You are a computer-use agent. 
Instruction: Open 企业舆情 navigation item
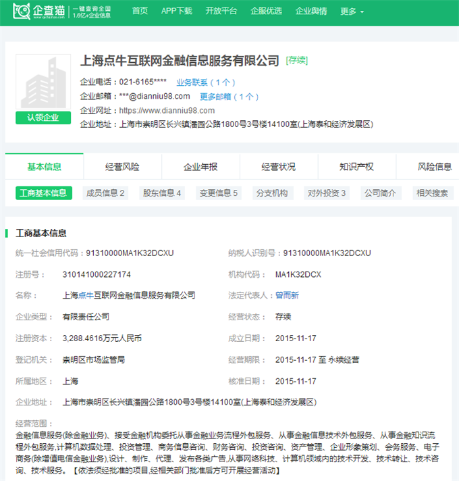point(311,11)
